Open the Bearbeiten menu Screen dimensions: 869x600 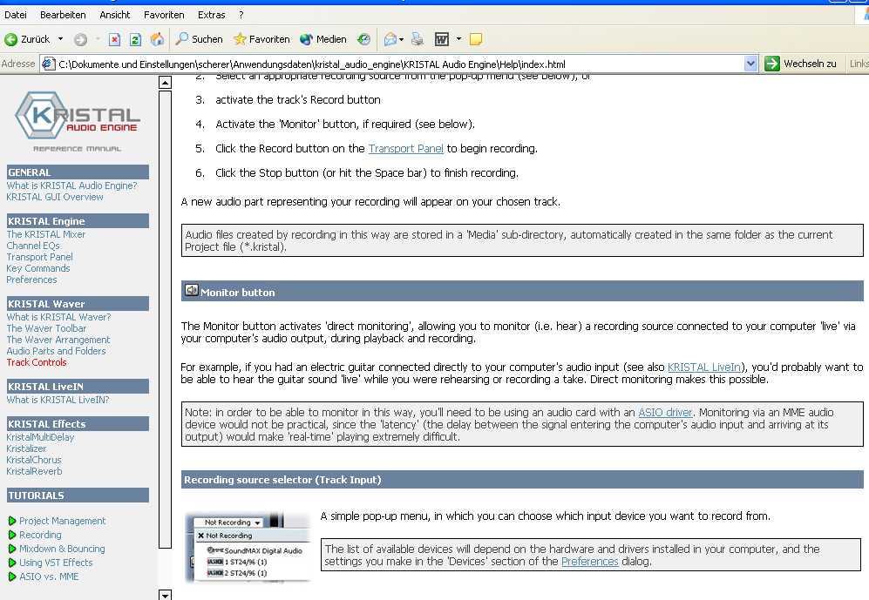click(x=63, y=15)
